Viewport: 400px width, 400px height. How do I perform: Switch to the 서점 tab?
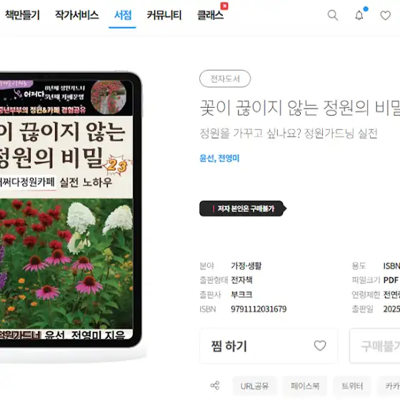click(123, 15)
